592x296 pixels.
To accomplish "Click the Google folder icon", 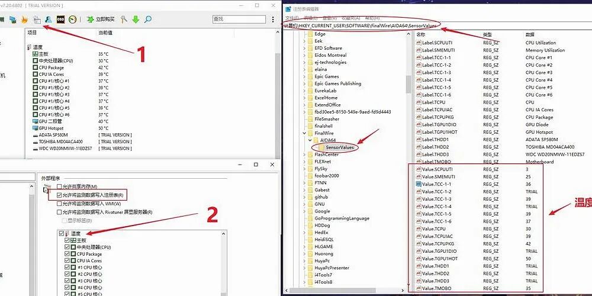I will coord(310,211).
